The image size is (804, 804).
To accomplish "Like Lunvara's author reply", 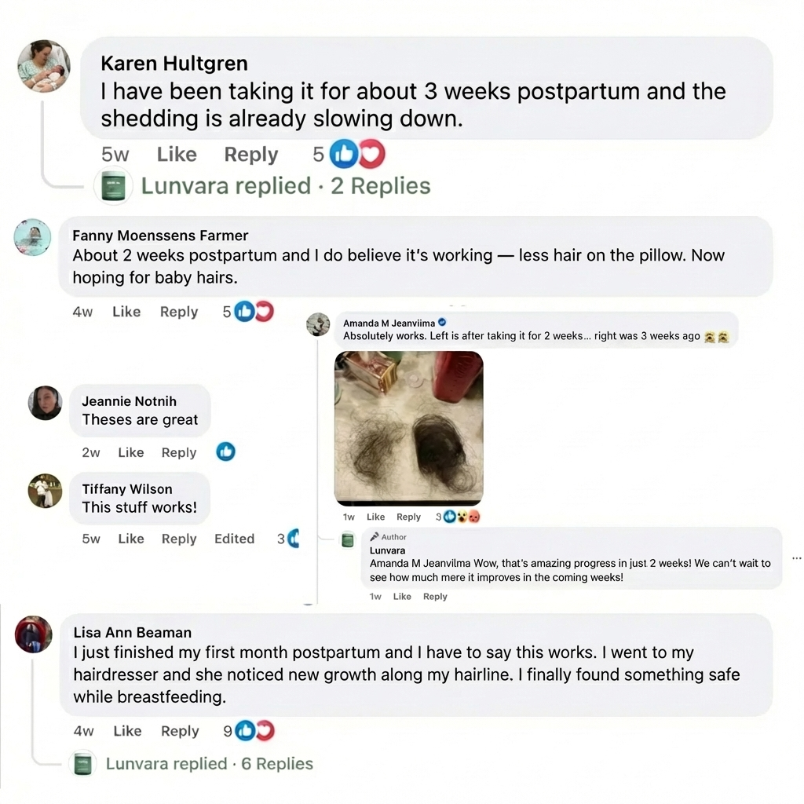I will [x=402, y=597].
